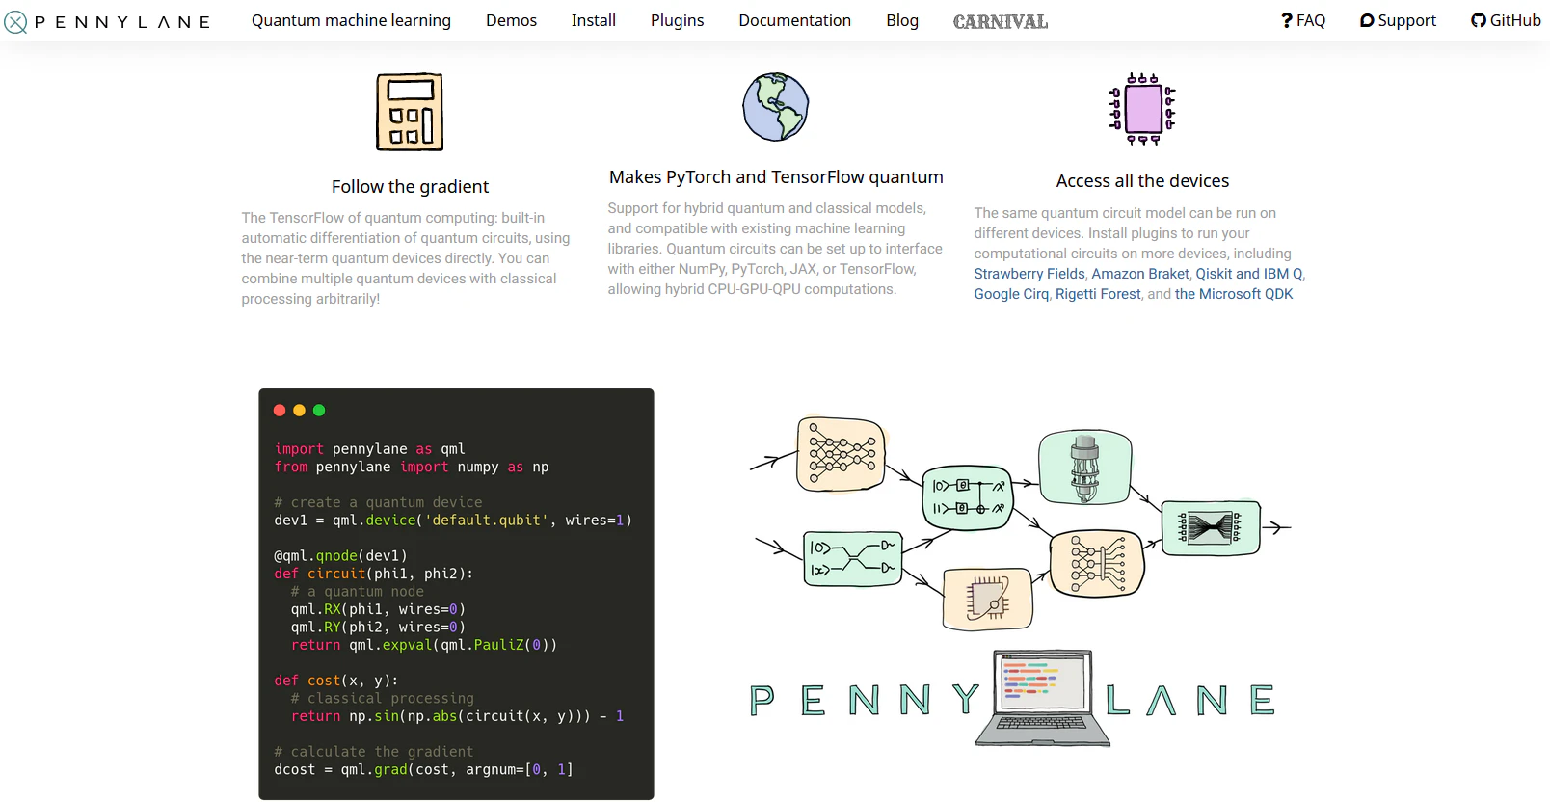The height and width of the screenshot is (802, 1550).
Task: Click the Support chat bubble icon
Action: (1367, 20)
